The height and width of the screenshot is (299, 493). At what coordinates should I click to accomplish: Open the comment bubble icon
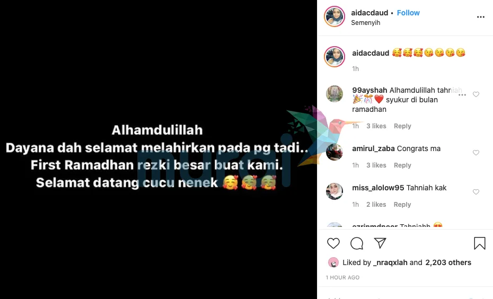pyautogui.click(x=357, y=243)
